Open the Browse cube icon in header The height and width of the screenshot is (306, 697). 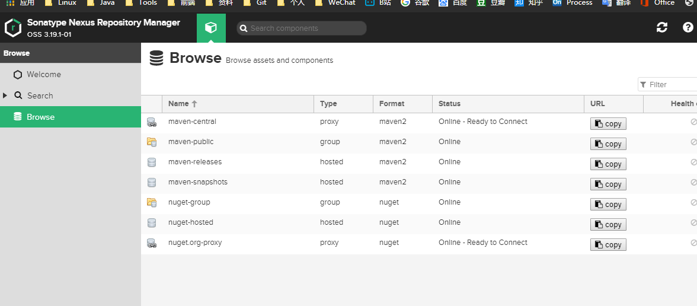pyautogui.click(x=211, y=28)
